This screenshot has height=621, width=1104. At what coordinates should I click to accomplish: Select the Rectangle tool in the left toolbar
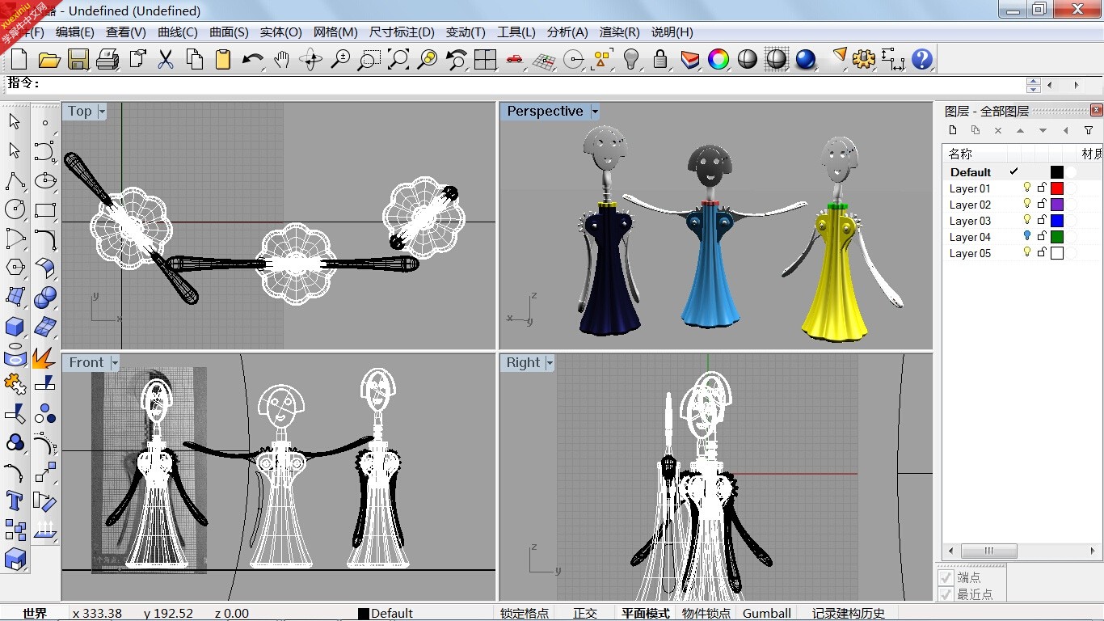click(45, 209)
